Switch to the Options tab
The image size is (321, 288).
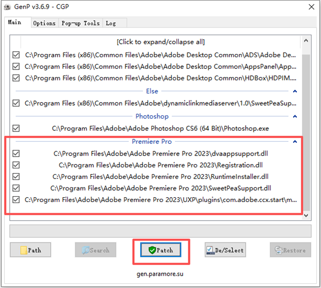coord(44,23)
